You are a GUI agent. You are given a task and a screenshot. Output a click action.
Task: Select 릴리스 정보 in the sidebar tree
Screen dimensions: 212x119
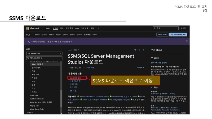pyautogui.click(x=36, y=68)
